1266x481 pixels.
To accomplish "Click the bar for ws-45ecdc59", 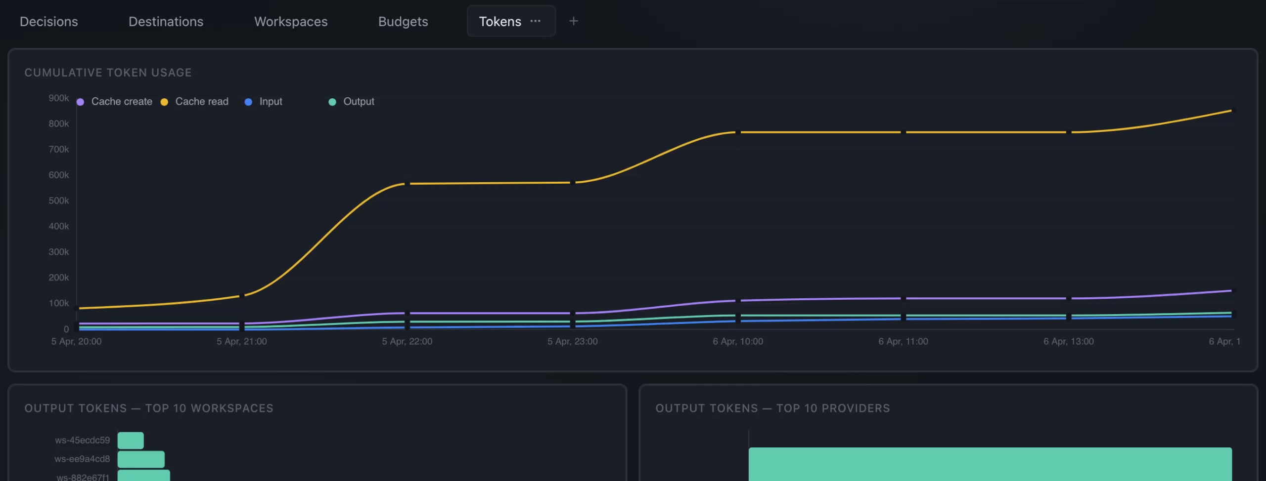I will tap(131, 440).
